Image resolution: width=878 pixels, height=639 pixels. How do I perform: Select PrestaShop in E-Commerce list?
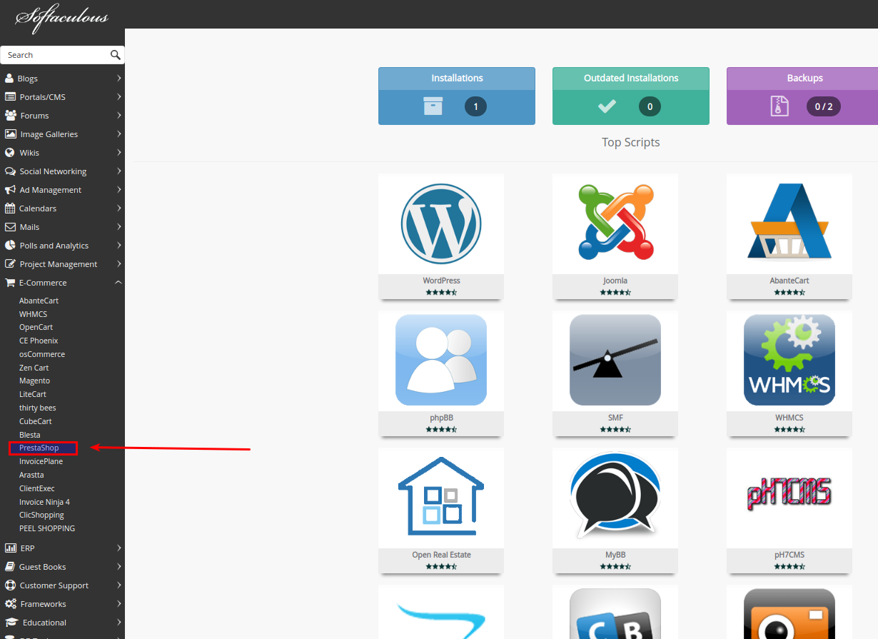coord(39,448)
